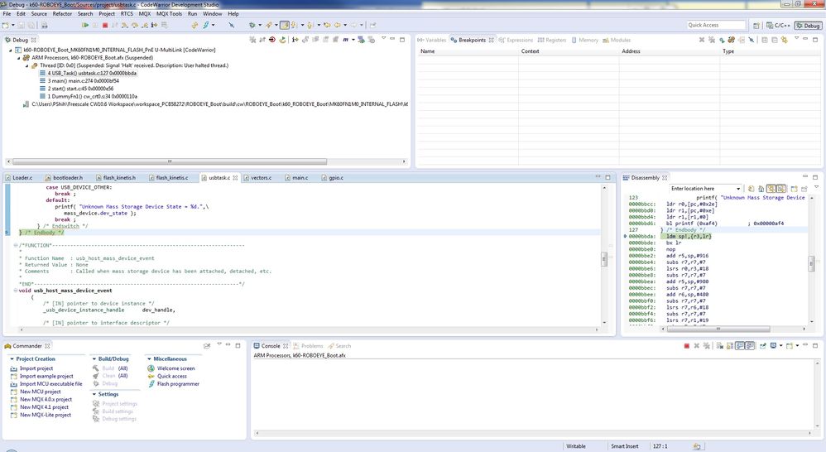Switch to the Registers tab

(551, 40)
